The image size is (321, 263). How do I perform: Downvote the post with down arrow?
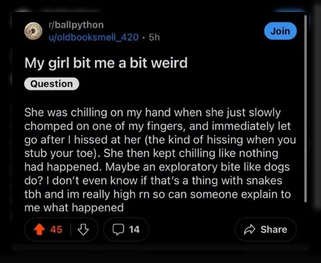coord(83,230)
